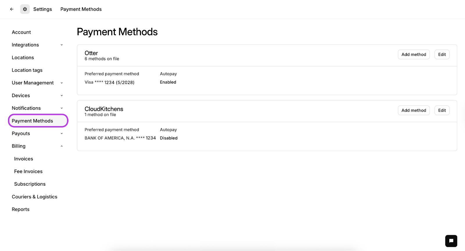
Task: Click Edit for Otter
Action: pos(442,54)
